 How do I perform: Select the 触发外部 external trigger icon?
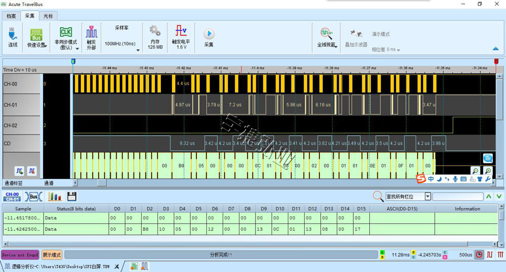click(x=91, y=31)
